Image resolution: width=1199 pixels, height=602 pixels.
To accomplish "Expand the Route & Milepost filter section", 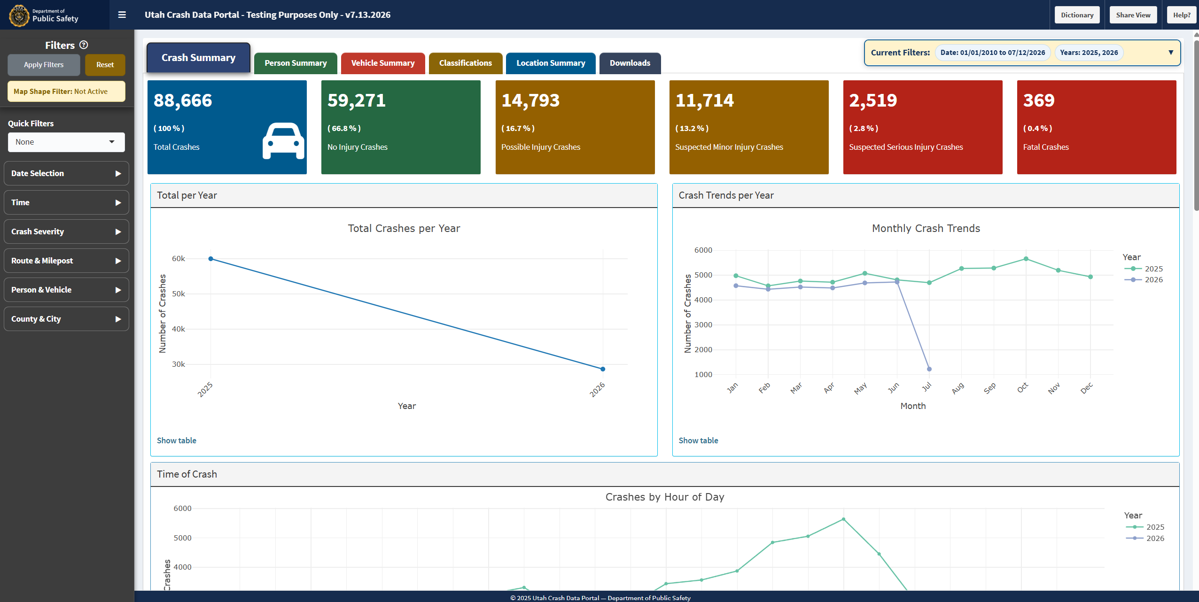I will (x=66, y=261).
